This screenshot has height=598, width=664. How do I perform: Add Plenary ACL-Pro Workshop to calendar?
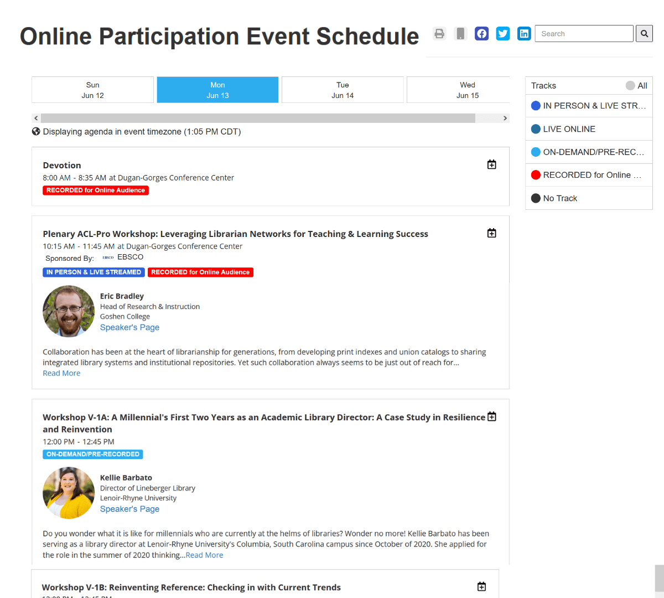pos(491,233)
